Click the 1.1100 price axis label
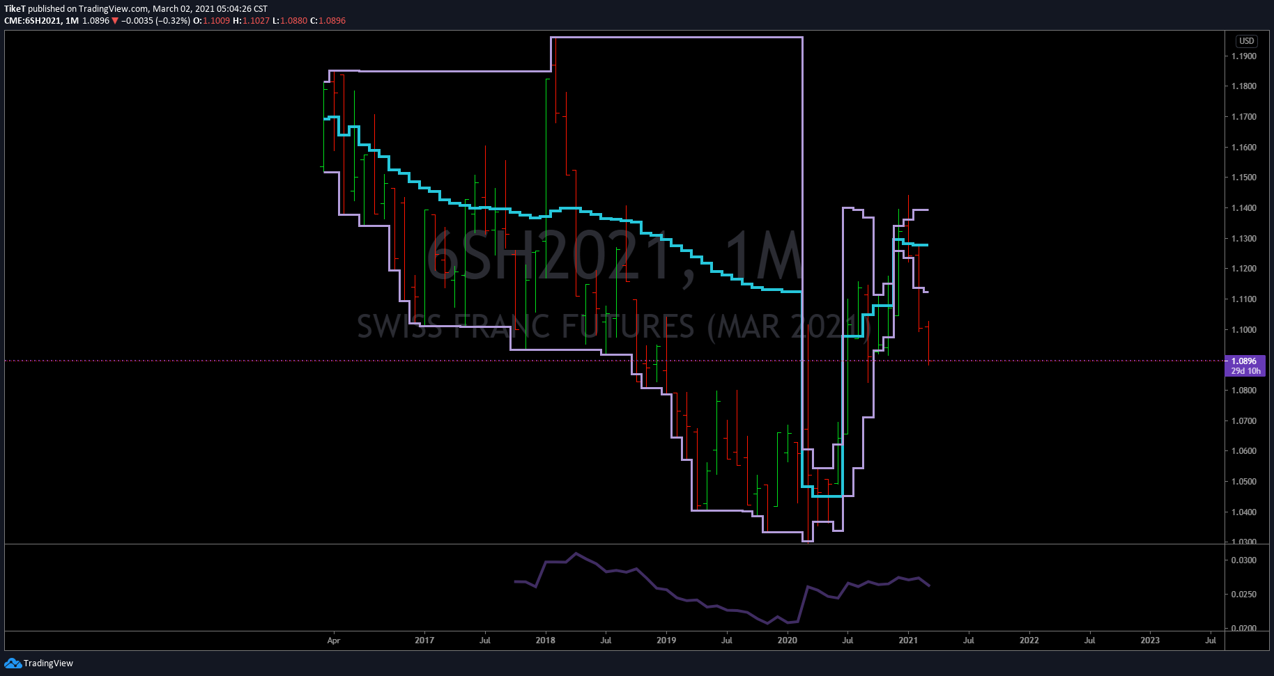 click(x=1244, y=299)
